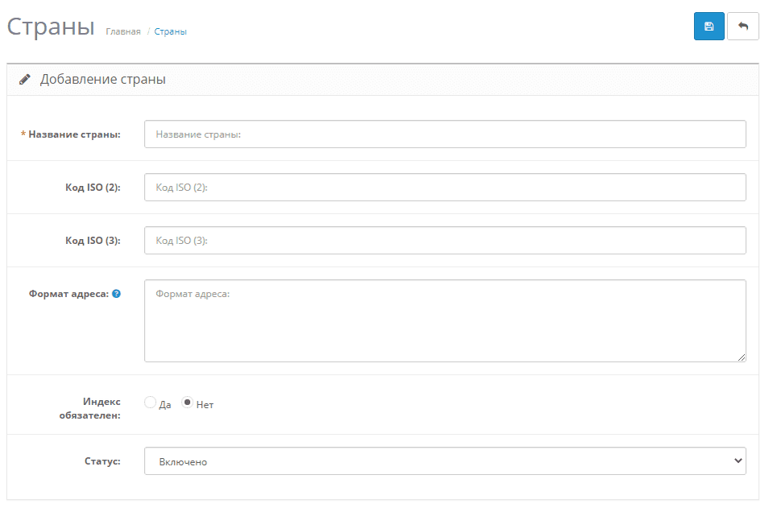
Task: Click the blue help icon beside Формат адреса
Action: click(x=116, y=294)
